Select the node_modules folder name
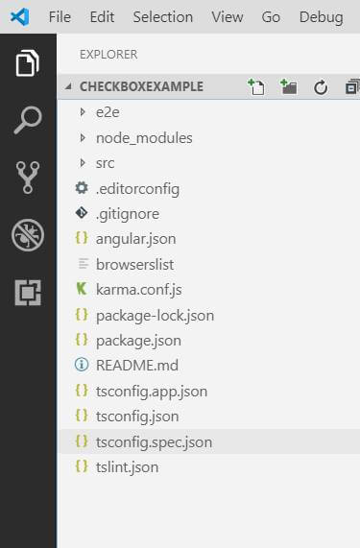Image resolution: width=360 pixels, height=548 pixels. [144, 138]
